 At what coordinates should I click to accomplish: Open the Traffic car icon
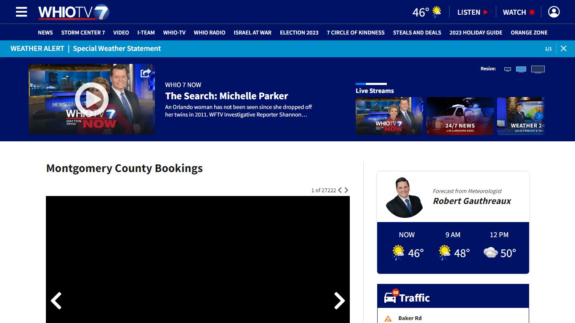390,297
